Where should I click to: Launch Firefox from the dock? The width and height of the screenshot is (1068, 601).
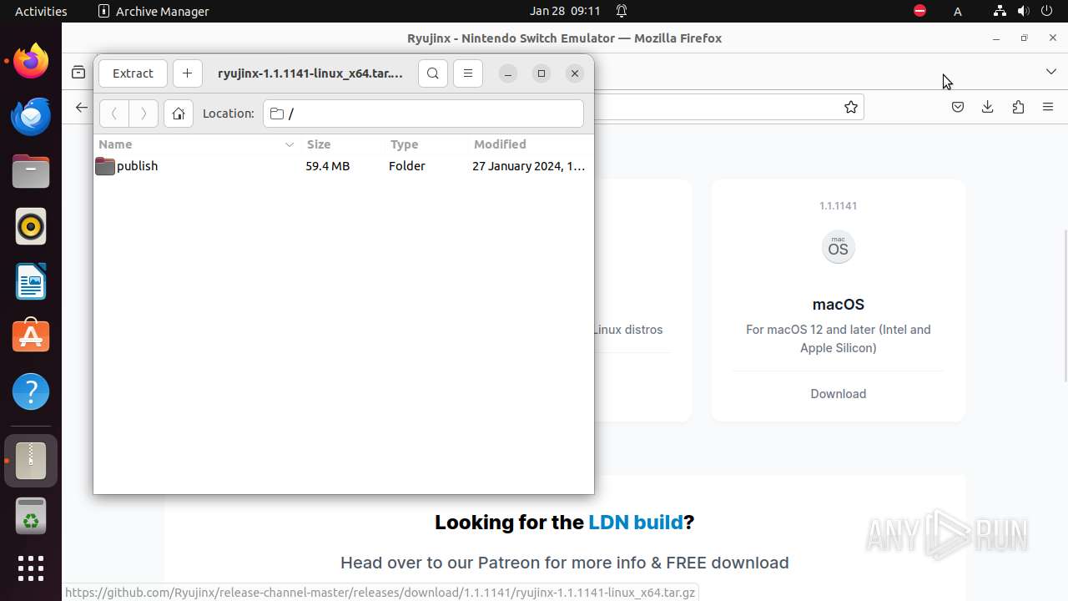point(31,61)
